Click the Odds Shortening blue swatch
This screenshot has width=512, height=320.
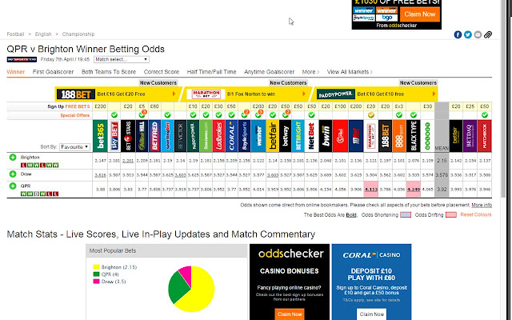406,215
